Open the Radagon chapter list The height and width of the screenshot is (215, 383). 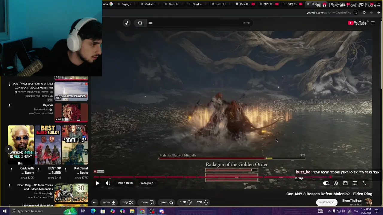pos(147,183)
